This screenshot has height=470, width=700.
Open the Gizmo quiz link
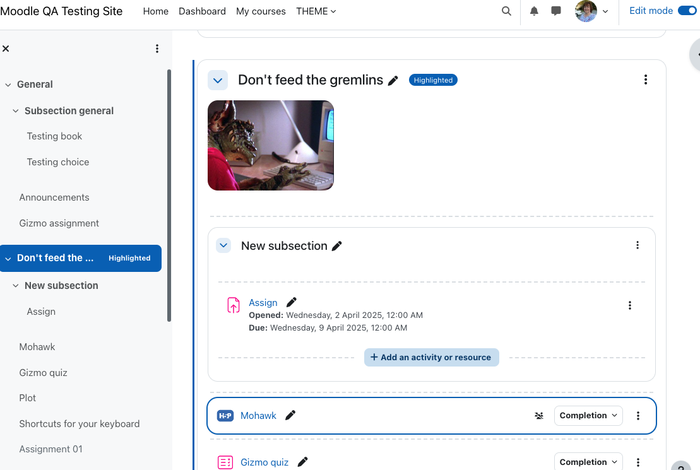click(x=264, y=462)
